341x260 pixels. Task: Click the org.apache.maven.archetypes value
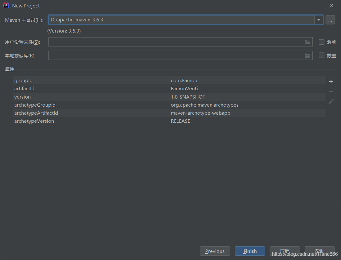point(205,105)
